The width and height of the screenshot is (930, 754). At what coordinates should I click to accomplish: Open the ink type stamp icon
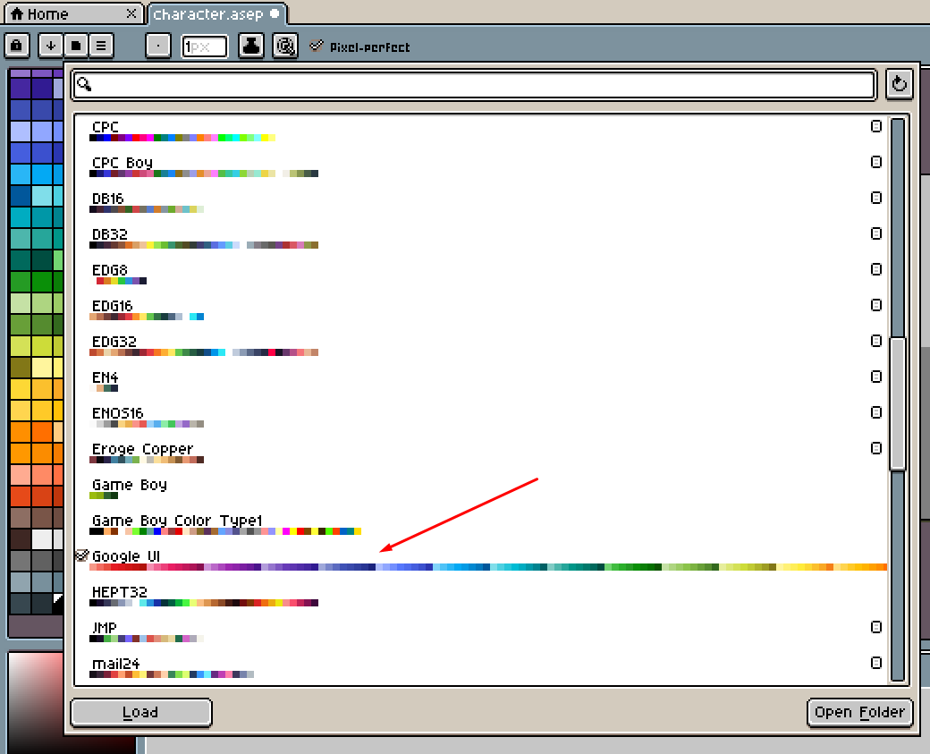[x=251, y=46]
